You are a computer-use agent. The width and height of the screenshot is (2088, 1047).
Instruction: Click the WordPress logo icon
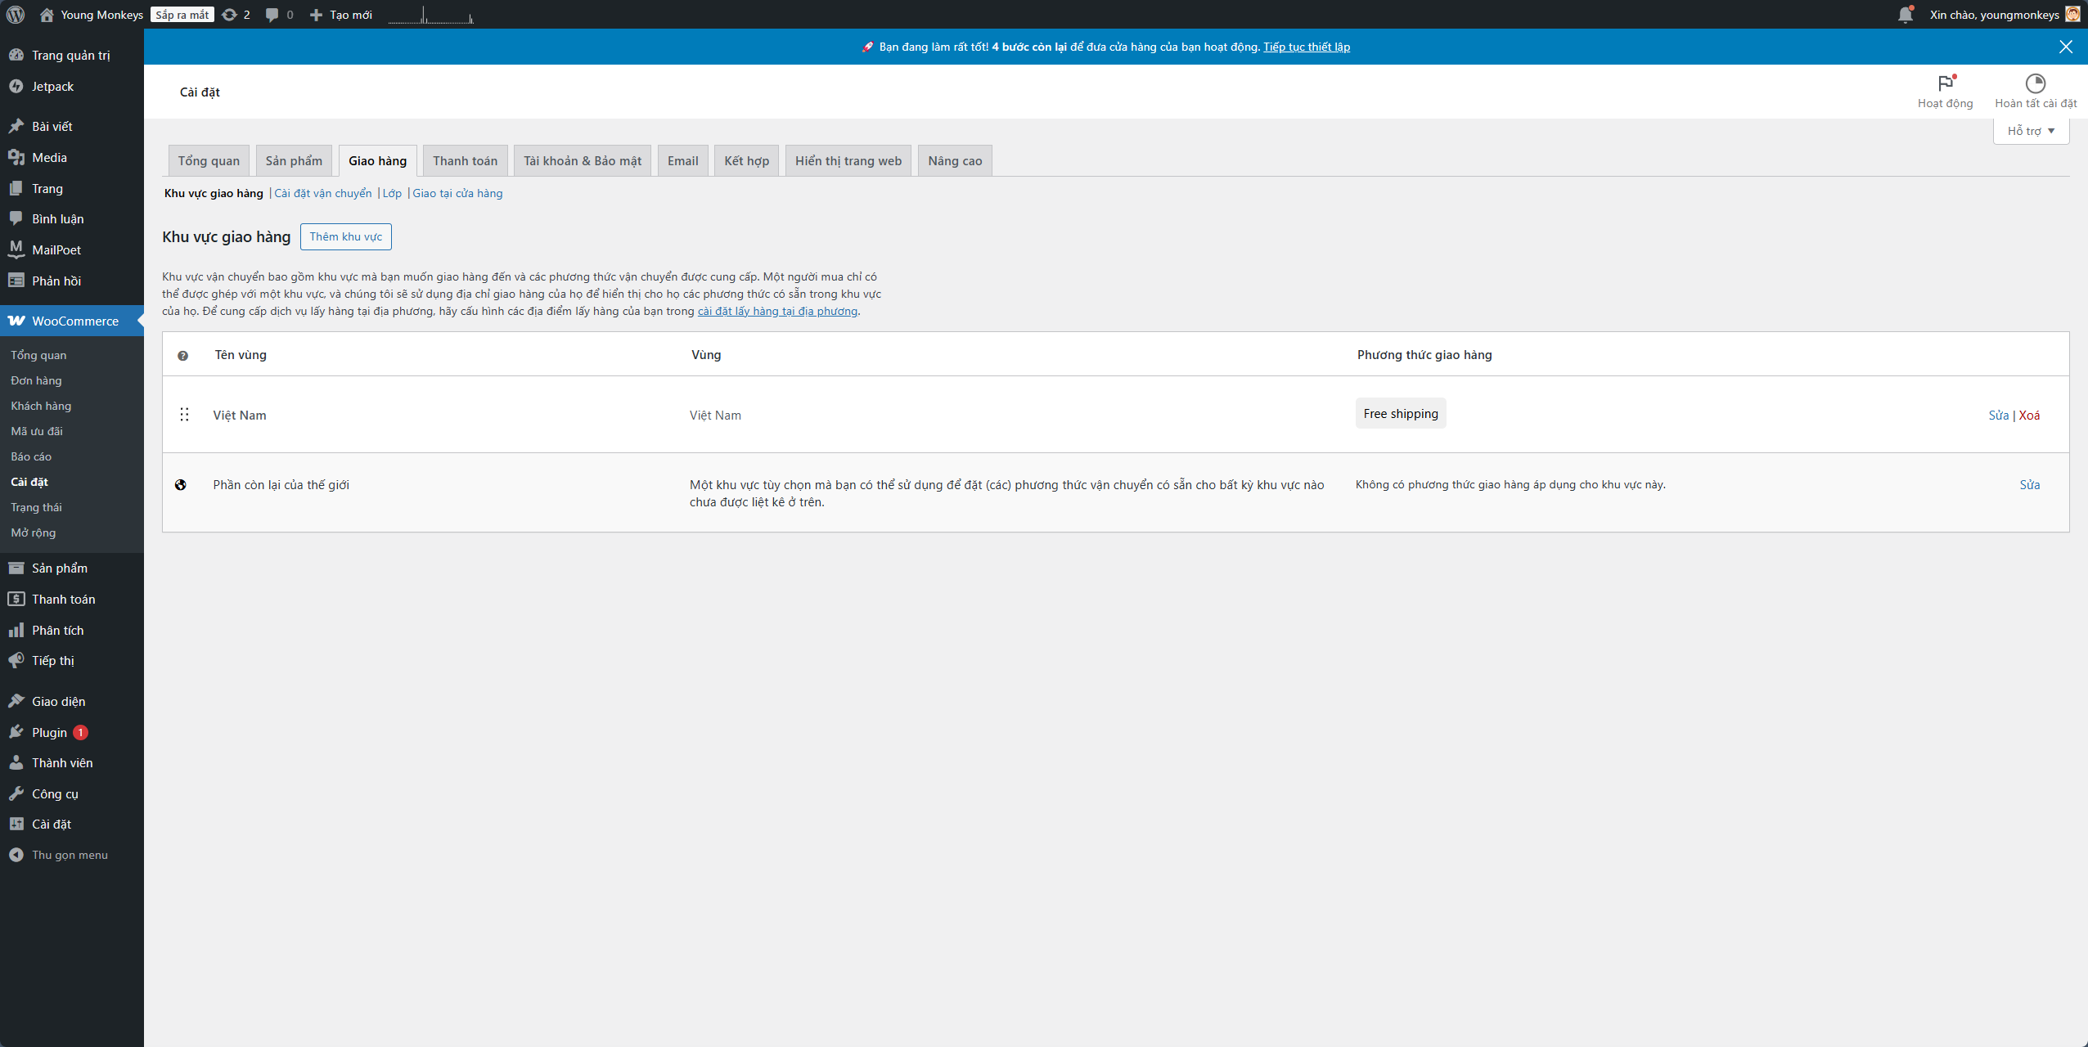[15, 15]
